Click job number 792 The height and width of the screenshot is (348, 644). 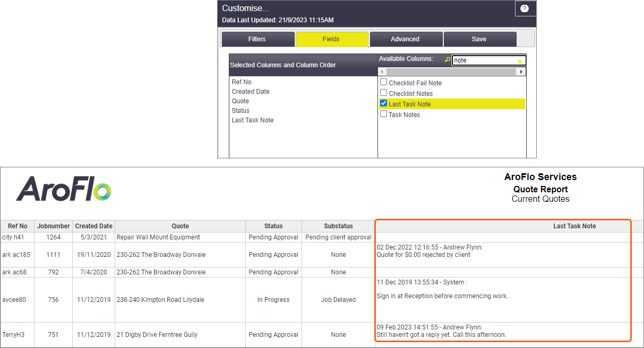(54, 272)
